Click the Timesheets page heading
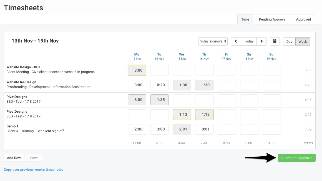Image resolution: width=322 pixels, height=181 pixels. (x=23, y=8)
